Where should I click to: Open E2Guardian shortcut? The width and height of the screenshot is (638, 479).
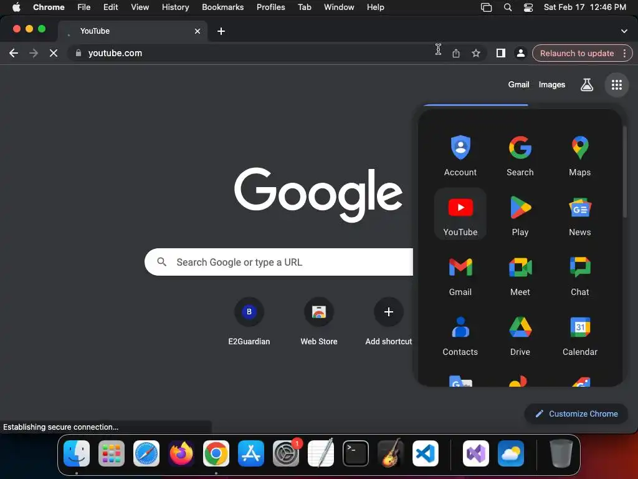pyautogui.click(x=249, y=321)
